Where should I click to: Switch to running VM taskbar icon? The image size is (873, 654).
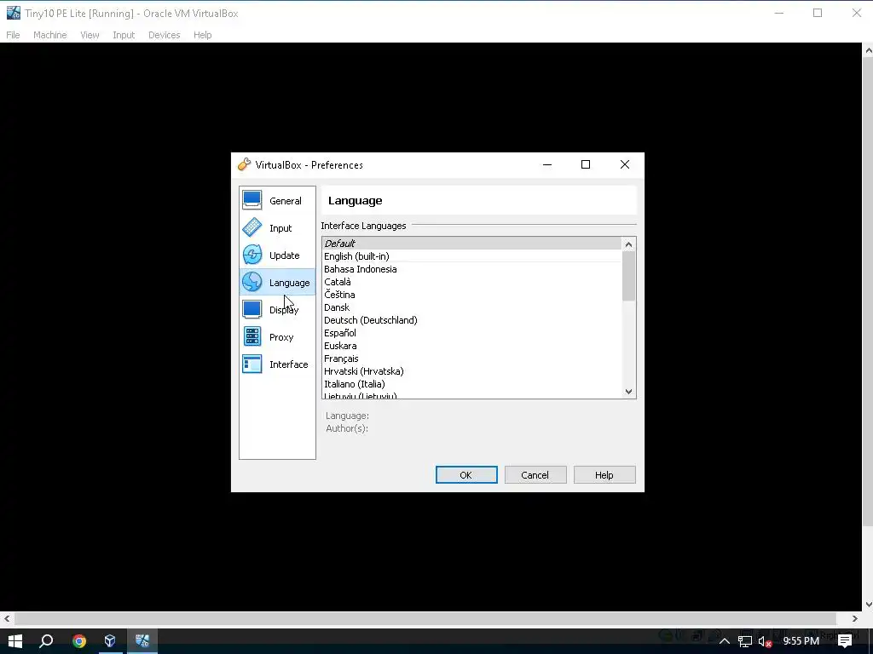coord(142,641)
